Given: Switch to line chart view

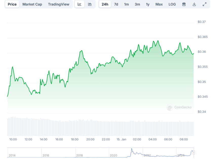Looking at the screenshot, I should [x=79, y=4].
